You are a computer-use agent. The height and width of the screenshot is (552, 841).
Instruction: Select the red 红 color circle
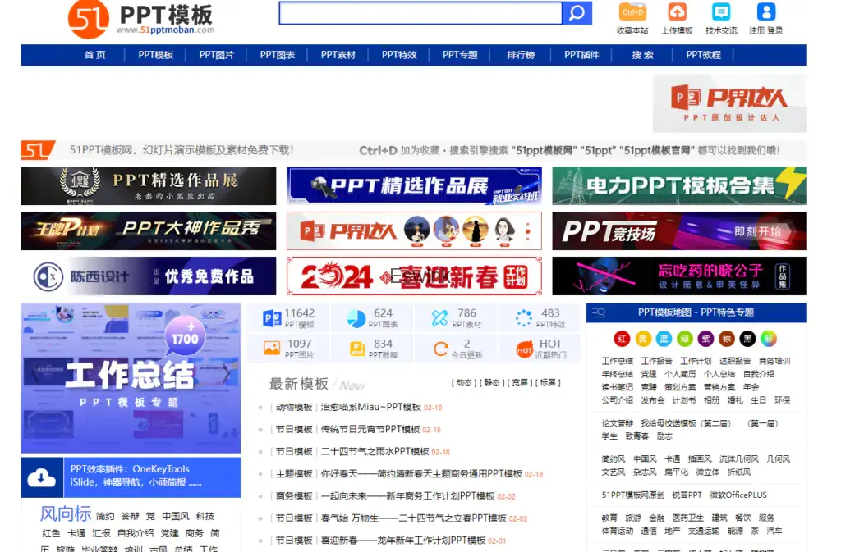pyautogui.click(x=622, y=339)
